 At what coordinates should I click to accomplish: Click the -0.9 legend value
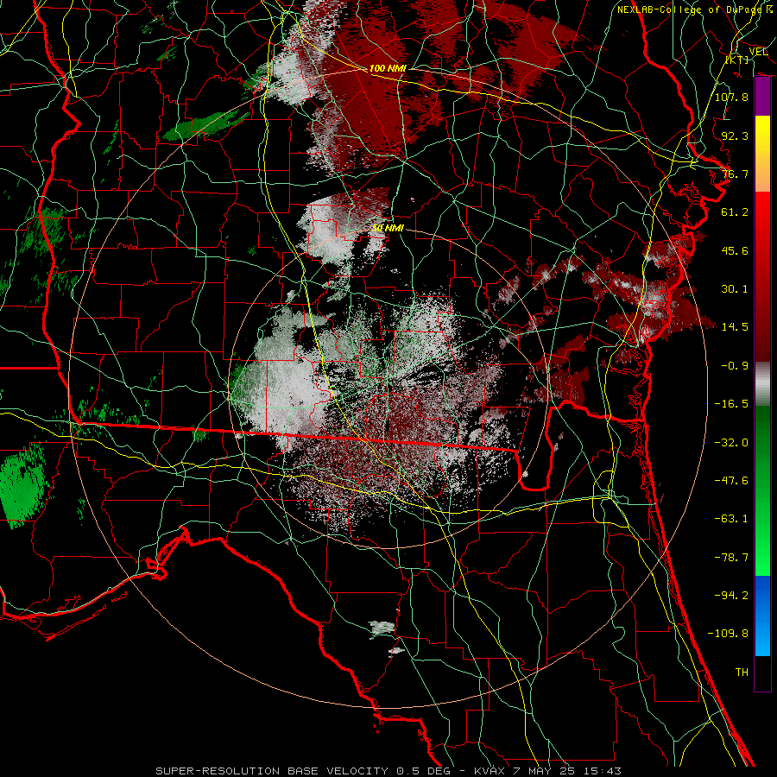735,366
